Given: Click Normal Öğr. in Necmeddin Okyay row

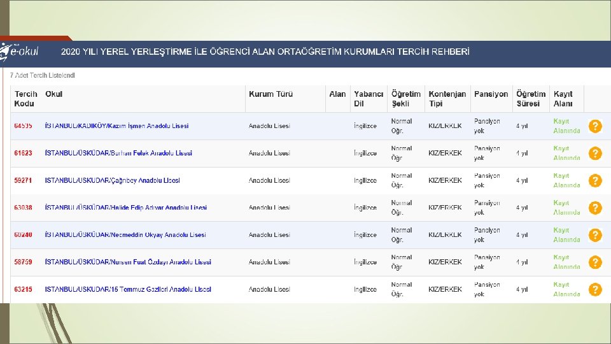Looking at the screenshot, I should click(x=402, y=235).
